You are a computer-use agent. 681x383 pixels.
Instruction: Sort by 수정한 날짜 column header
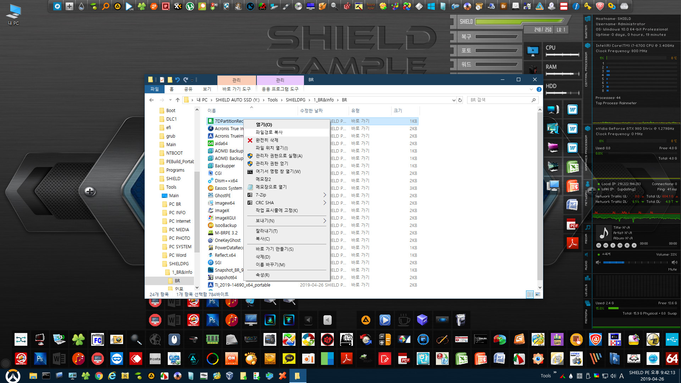(323, 111)
